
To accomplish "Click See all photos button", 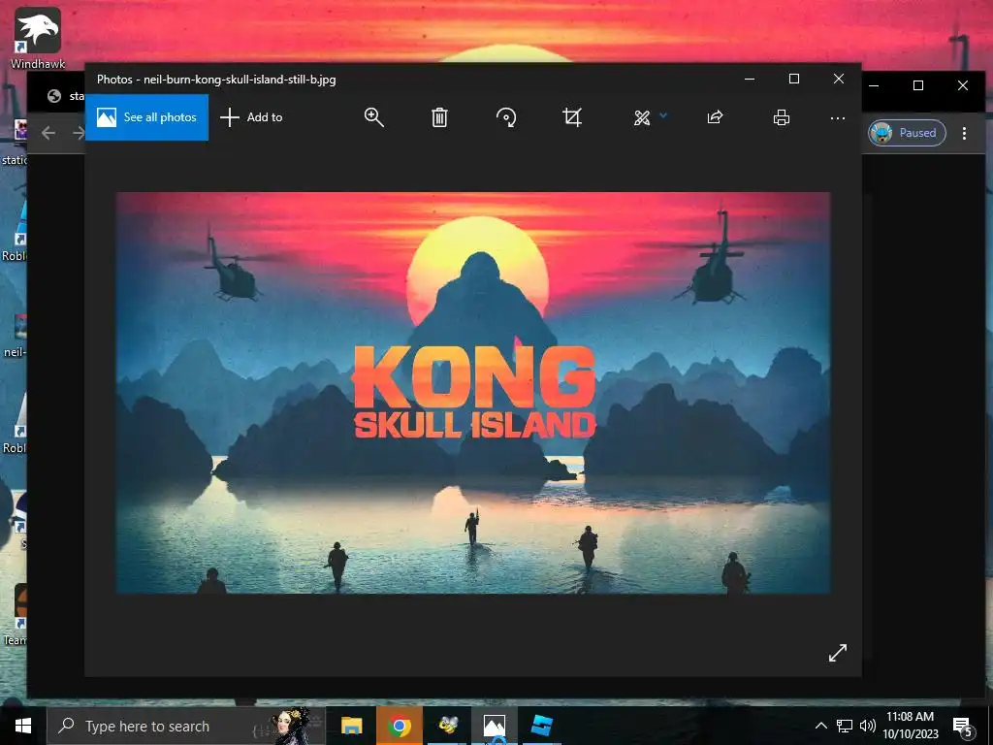I will point(146,117).
